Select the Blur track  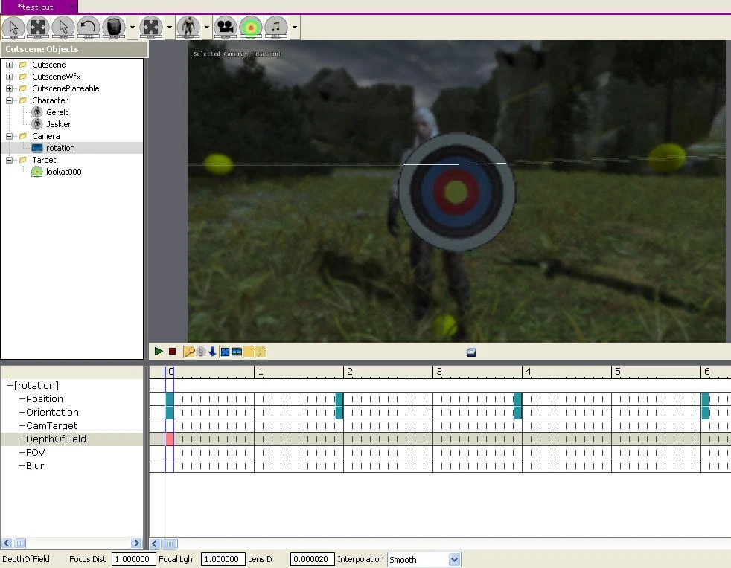(x=34, y=466)
